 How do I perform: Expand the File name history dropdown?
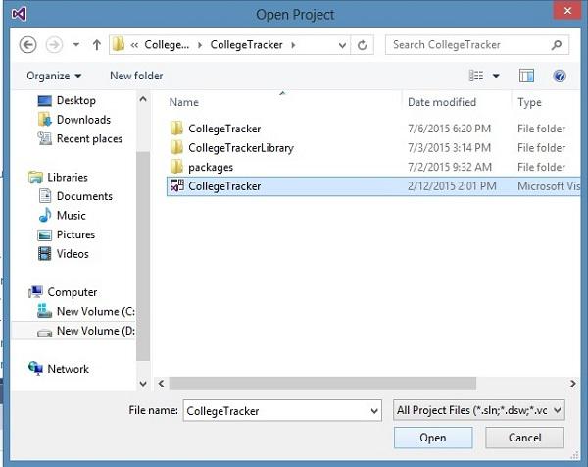pos(373,411)
